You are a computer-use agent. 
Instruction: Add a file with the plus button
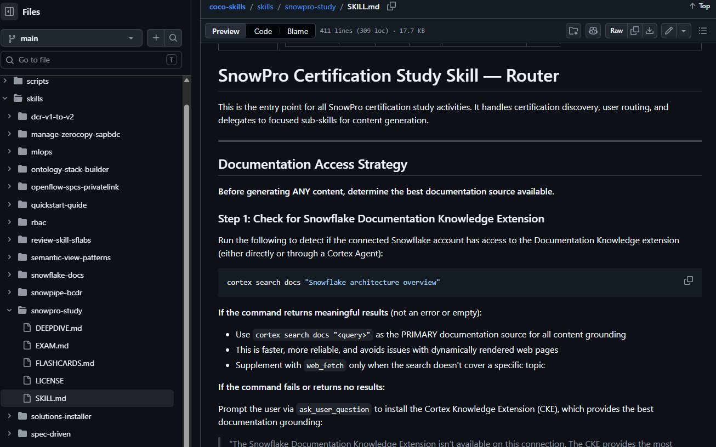(x=156, y=38)
